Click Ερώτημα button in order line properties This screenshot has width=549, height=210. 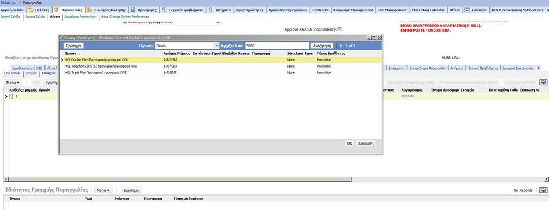pos(131,190)
